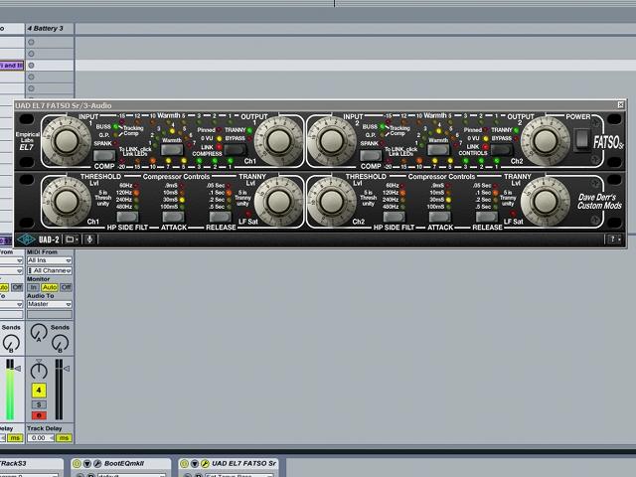Click Ch1 Warmth button
The image size is (636, 477).
pos(172,150)
